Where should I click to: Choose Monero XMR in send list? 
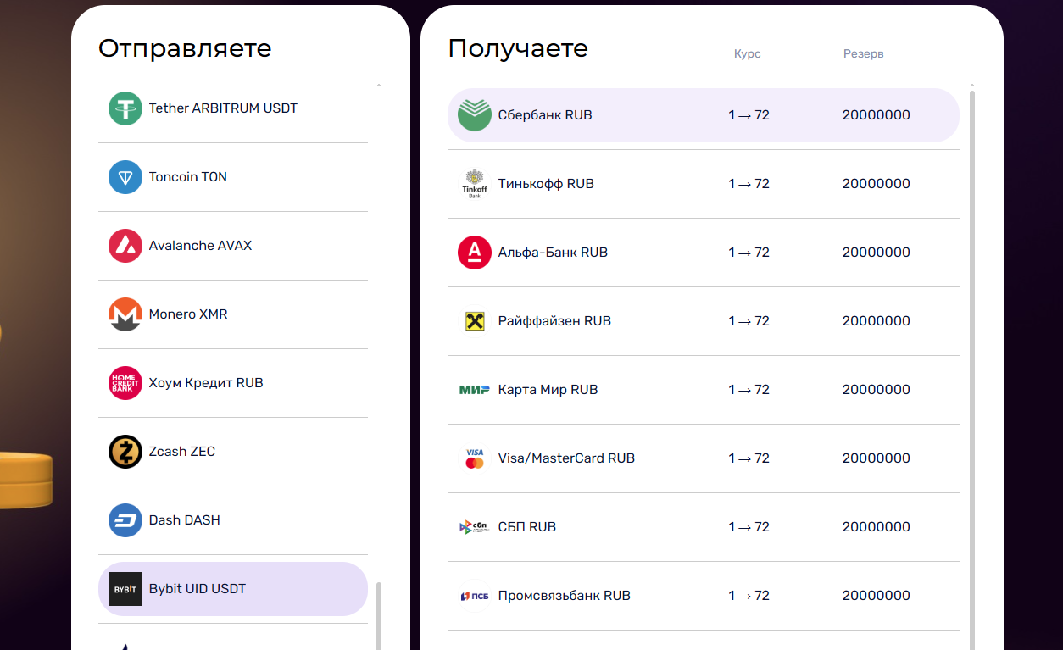tap(233, 314)
